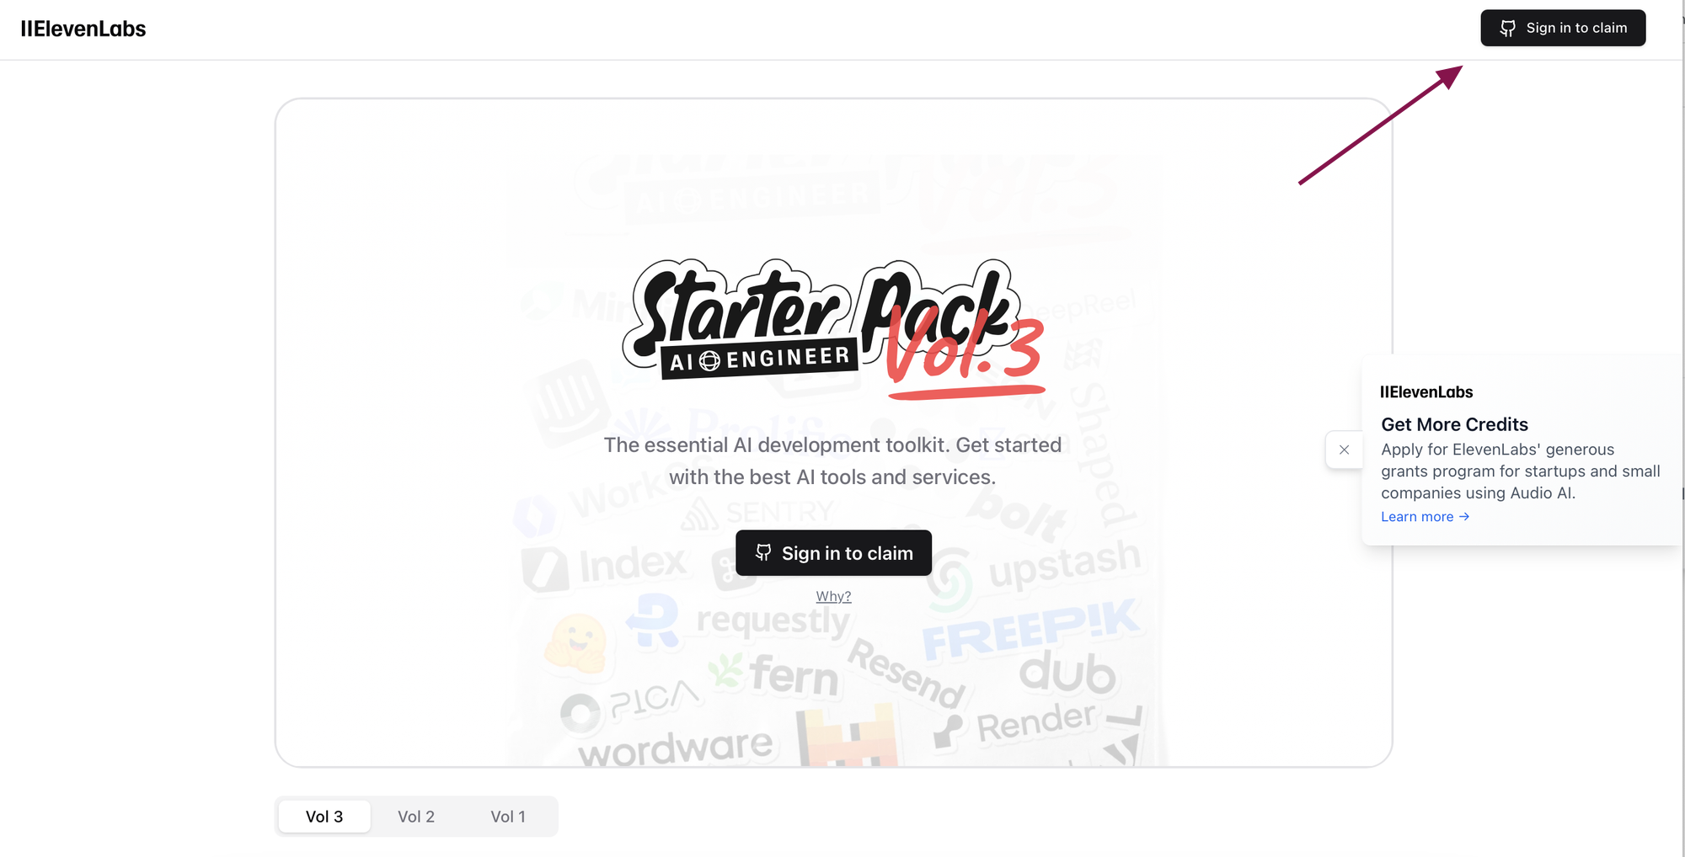Click the ElevenLabs logo in the header

pos(83,29)
